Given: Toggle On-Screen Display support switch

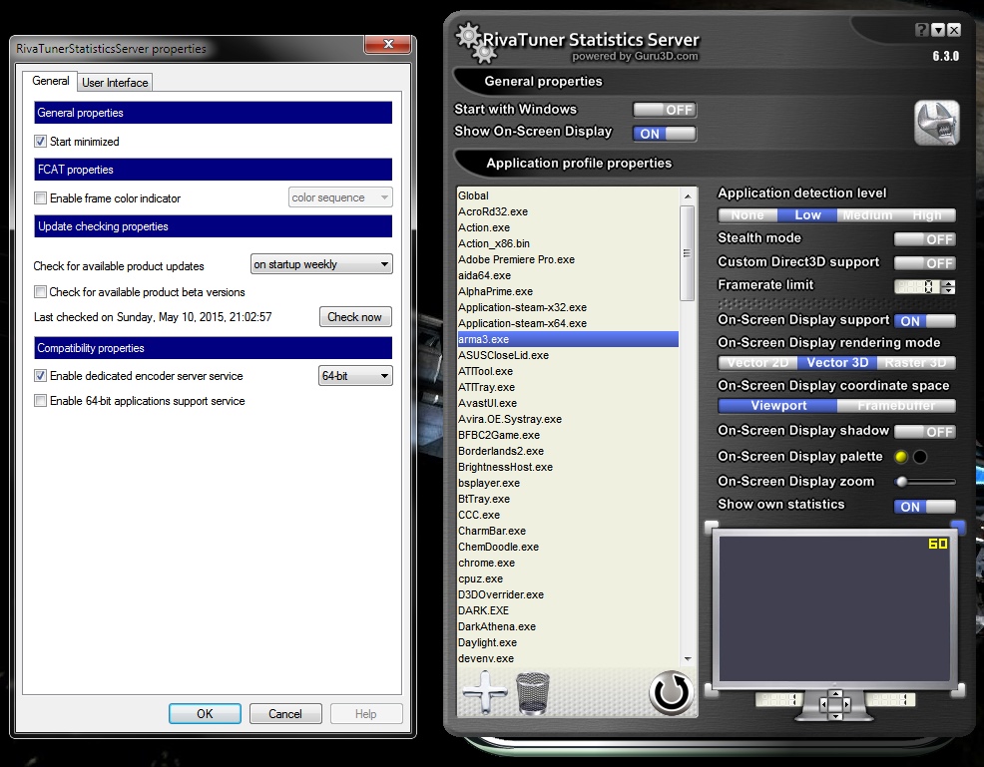Looking at the screenshot, I should [x=924, y=320].
